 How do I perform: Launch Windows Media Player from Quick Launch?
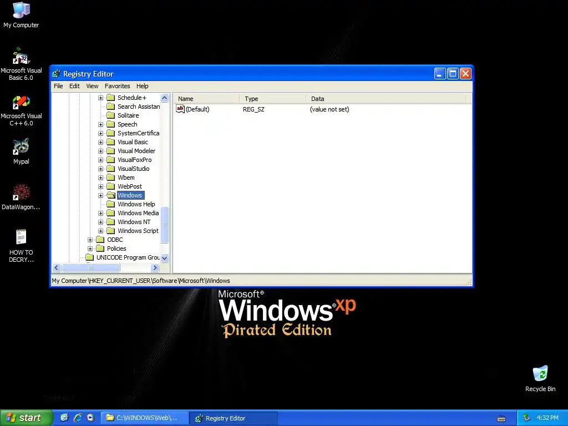pos(90,418)
